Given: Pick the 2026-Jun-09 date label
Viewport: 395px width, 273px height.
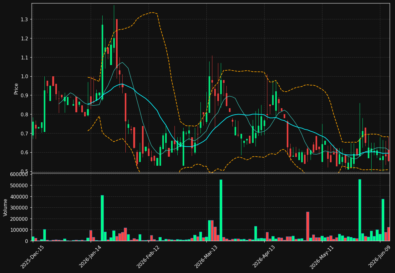Looking at the screenshot, I should point(379,256).
